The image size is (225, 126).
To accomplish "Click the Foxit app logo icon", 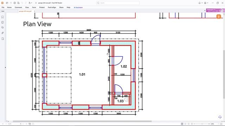I will [x=2, y=3].
